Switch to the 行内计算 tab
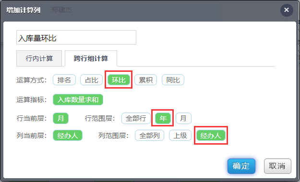 point(39,58)
